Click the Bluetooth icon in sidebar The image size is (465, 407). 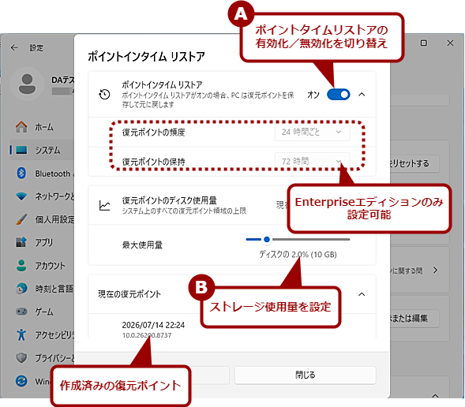(x=21, y=173)
